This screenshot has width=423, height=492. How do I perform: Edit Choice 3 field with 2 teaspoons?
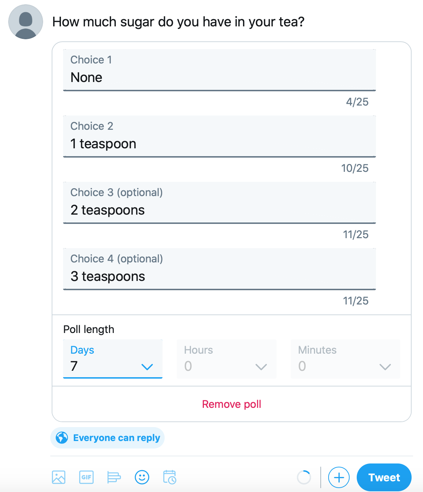point(220,203)
